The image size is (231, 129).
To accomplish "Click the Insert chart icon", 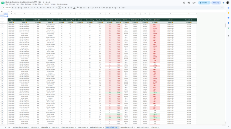I will tap(110, 8).
